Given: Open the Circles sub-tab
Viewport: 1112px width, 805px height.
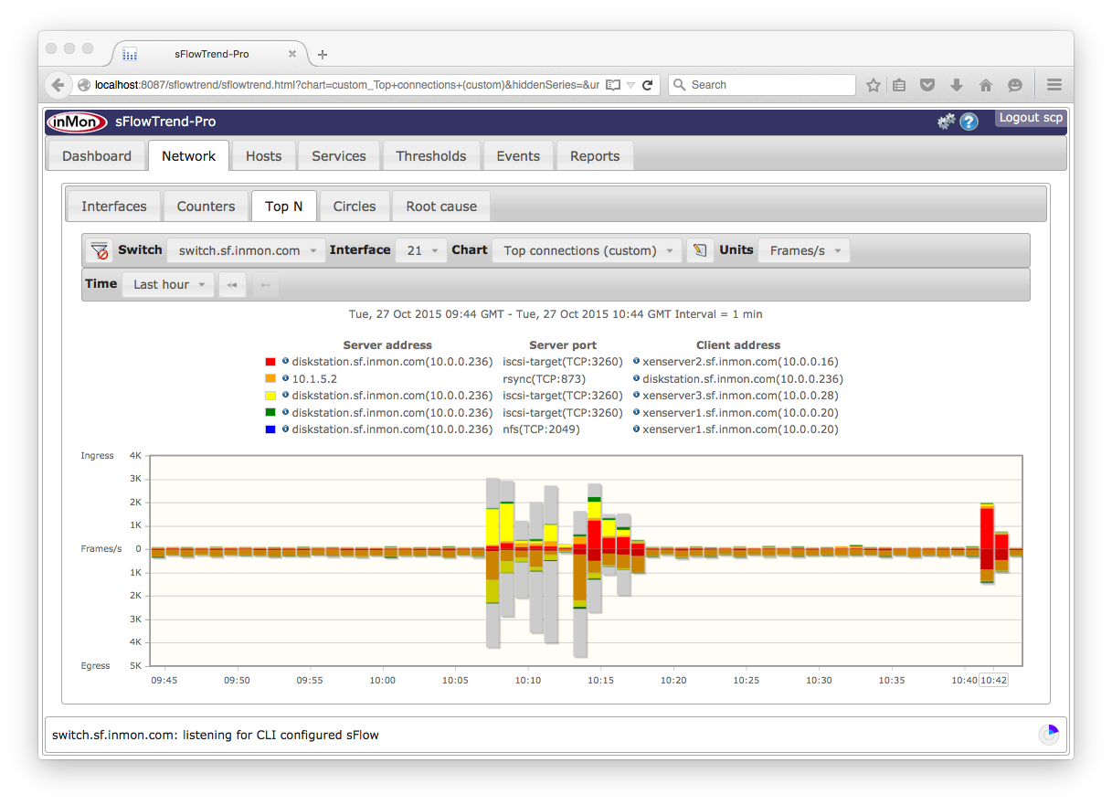Looking at the screenshot, I should (355, 207).
